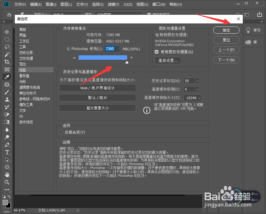266x214 pixels.
Task: Open the 文件(F) menu
Action: [x=20, y=5]
